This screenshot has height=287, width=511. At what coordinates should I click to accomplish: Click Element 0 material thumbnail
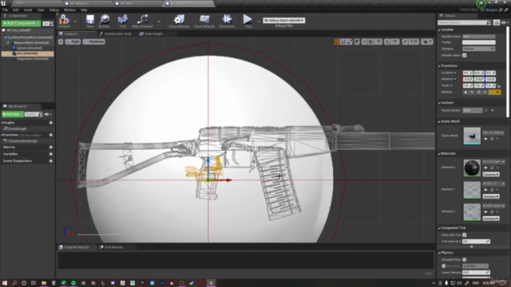pos(472,168)
